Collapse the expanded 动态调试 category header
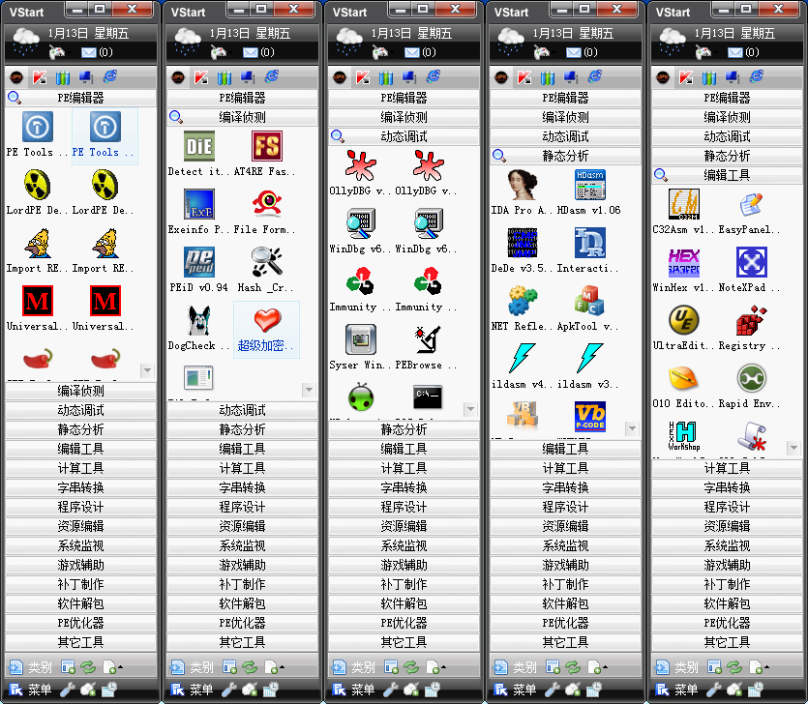This screenshot has width=808, height=704. point(404,136)
